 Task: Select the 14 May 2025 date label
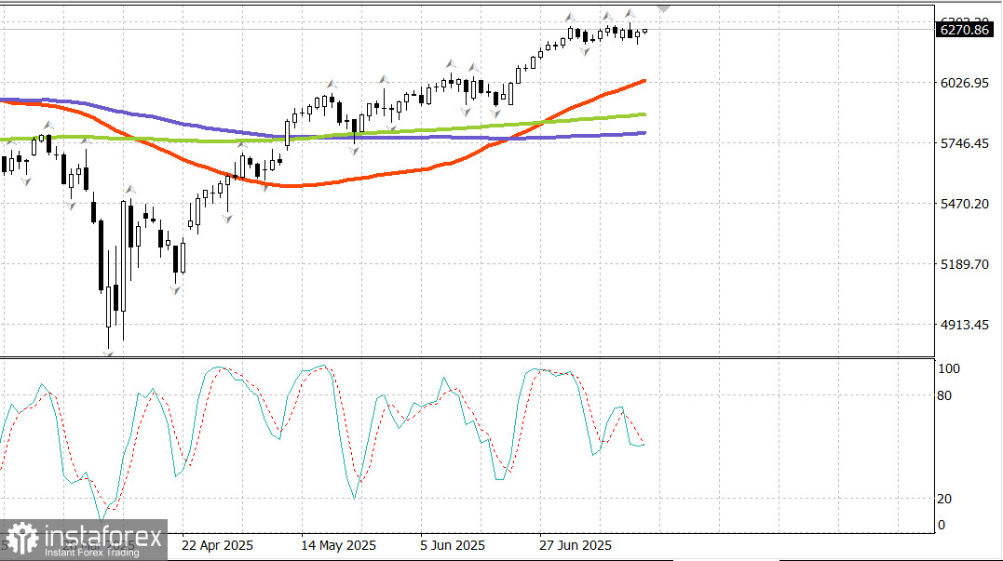point(340,545)
